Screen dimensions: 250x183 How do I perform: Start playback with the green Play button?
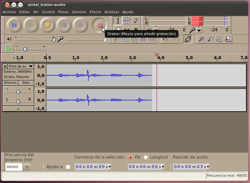31,25
